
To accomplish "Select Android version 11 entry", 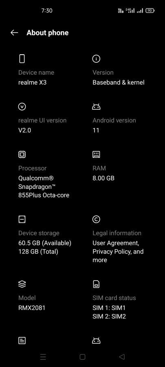I will pos(96,130).
